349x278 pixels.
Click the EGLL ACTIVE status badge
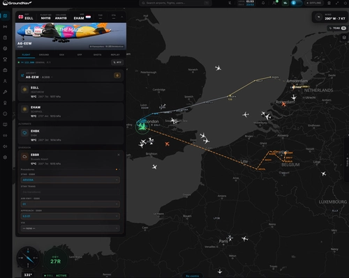[x=55, y=275]
